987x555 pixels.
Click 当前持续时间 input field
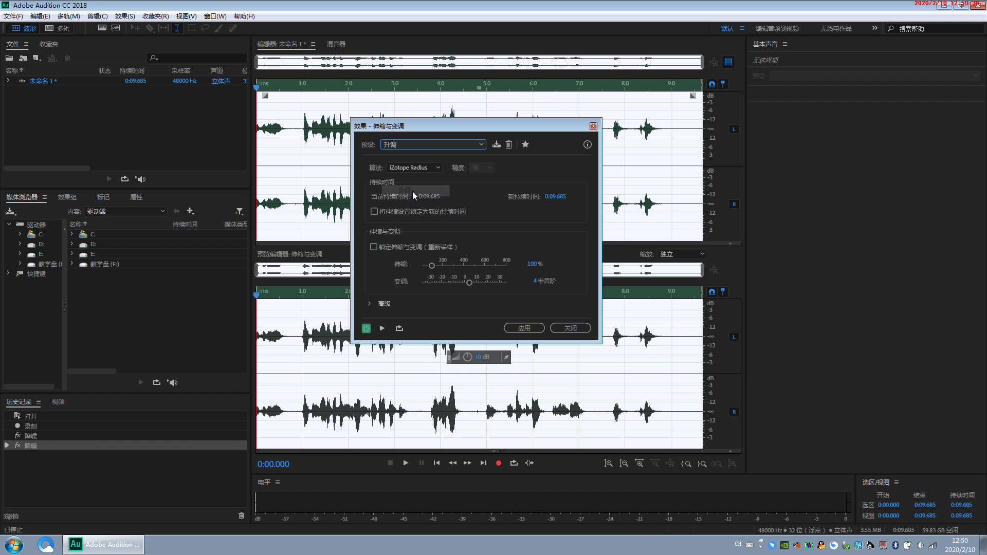click(428, 196)
